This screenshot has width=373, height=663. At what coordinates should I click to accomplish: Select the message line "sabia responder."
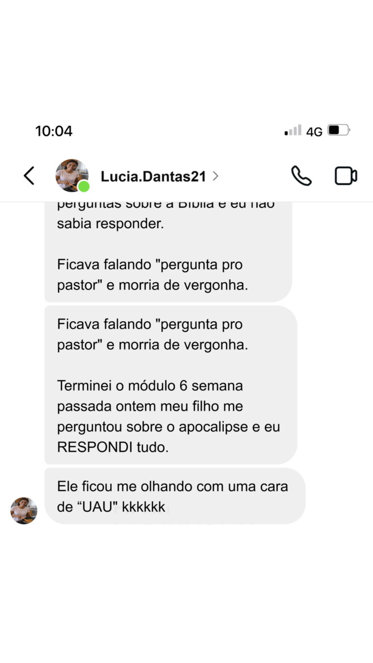[x=110, y=225]
